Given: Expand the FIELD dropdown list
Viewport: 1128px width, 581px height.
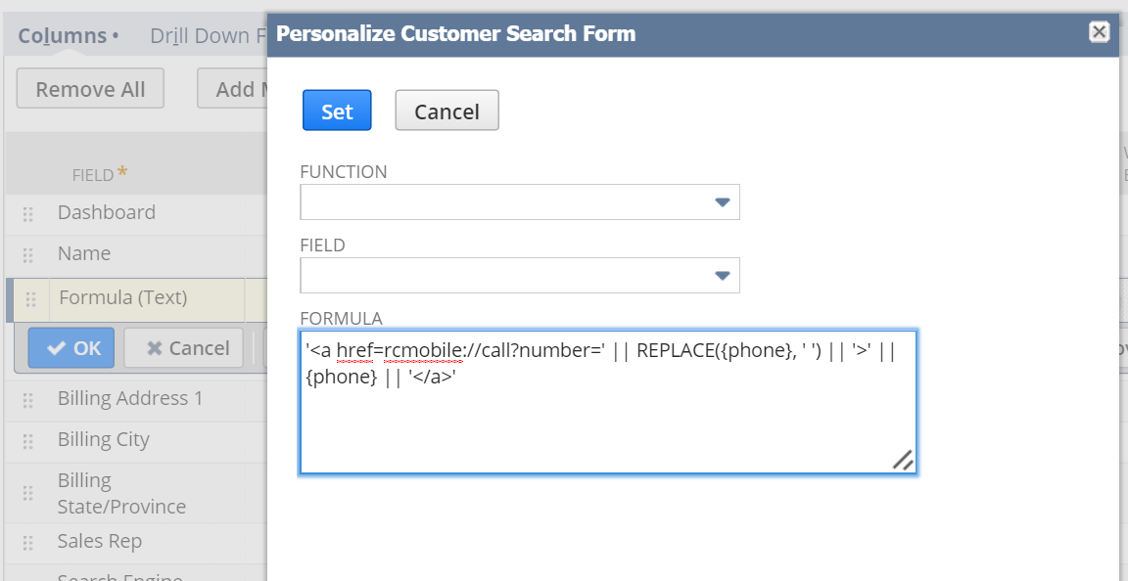Looking at the screenshot, I should point(722,276).
